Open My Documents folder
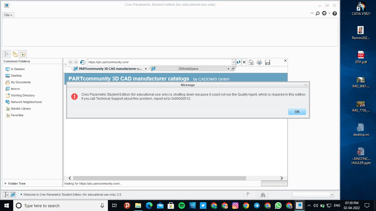The height and width of the screenshot is (211, 376). coord(18,82)
